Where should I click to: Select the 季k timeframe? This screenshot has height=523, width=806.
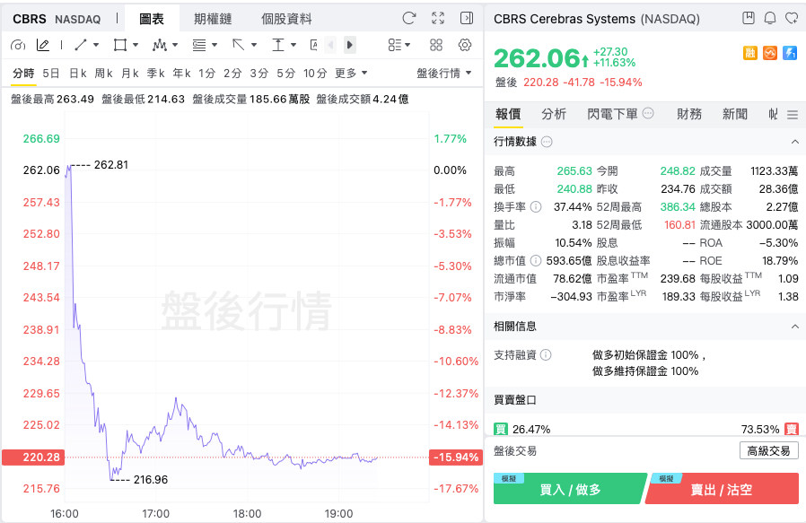pyautogui.click(x=156, y=74)
